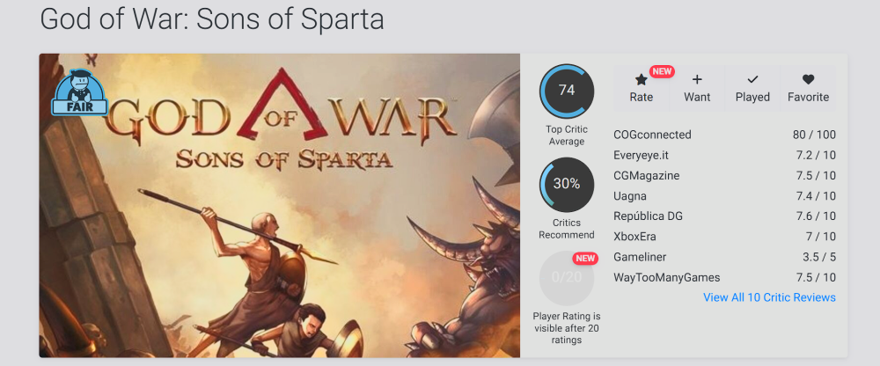880x366 pixels.
Task: Click the star Rate icon
Action: 641,80
